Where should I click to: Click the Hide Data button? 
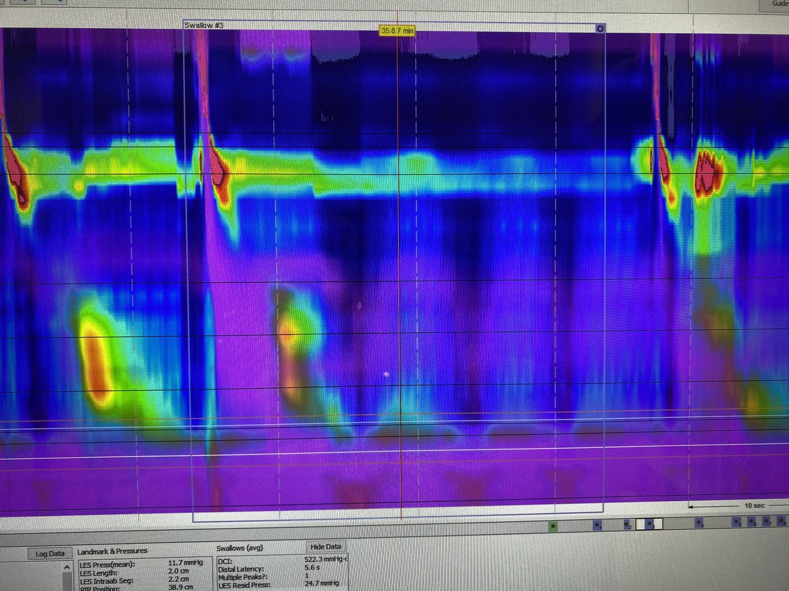[x=325, y=546]
